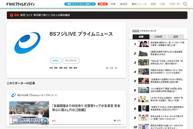
Task: Click the red 国内 category label
Action: pyautogui.click(x=54, y=121)
